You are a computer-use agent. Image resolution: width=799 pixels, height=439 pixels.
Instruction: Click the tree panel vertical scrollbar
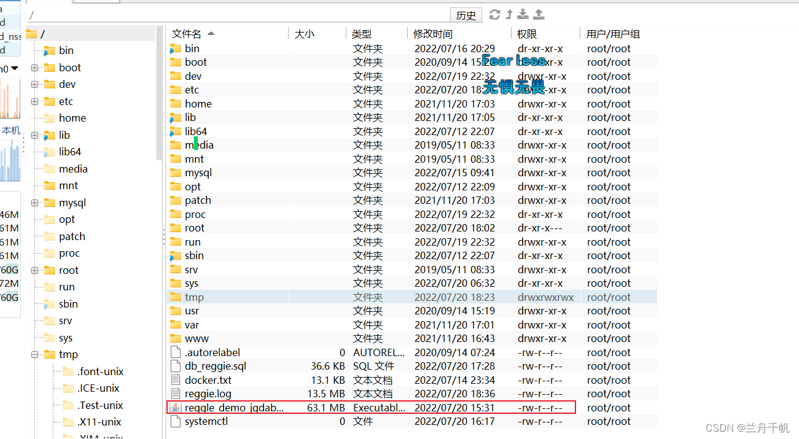tap(160, 92)
